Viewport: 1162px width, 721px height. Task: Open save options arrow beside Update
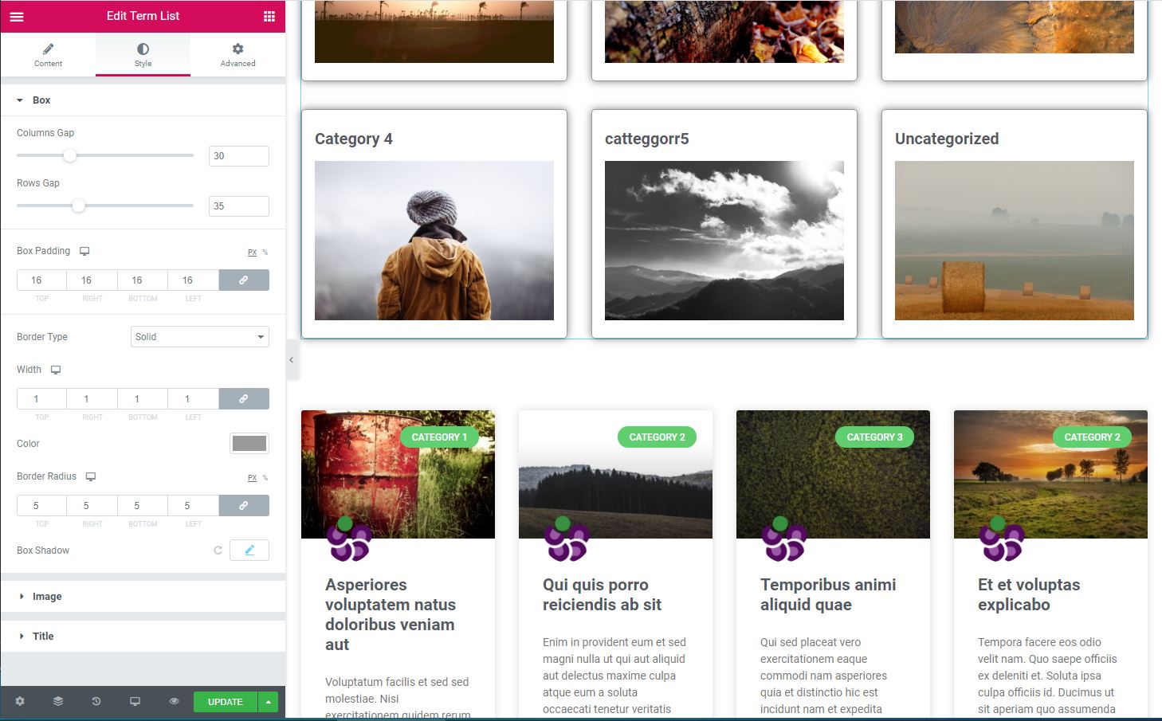tap(269, 702)
